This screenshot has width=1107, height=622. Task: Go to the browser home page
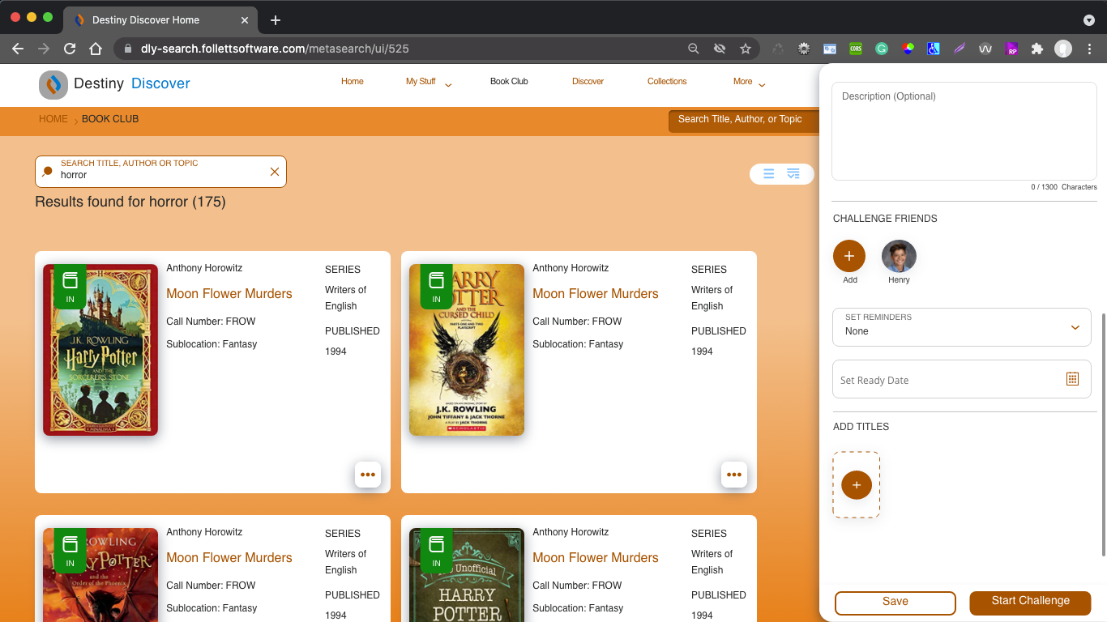96,49
